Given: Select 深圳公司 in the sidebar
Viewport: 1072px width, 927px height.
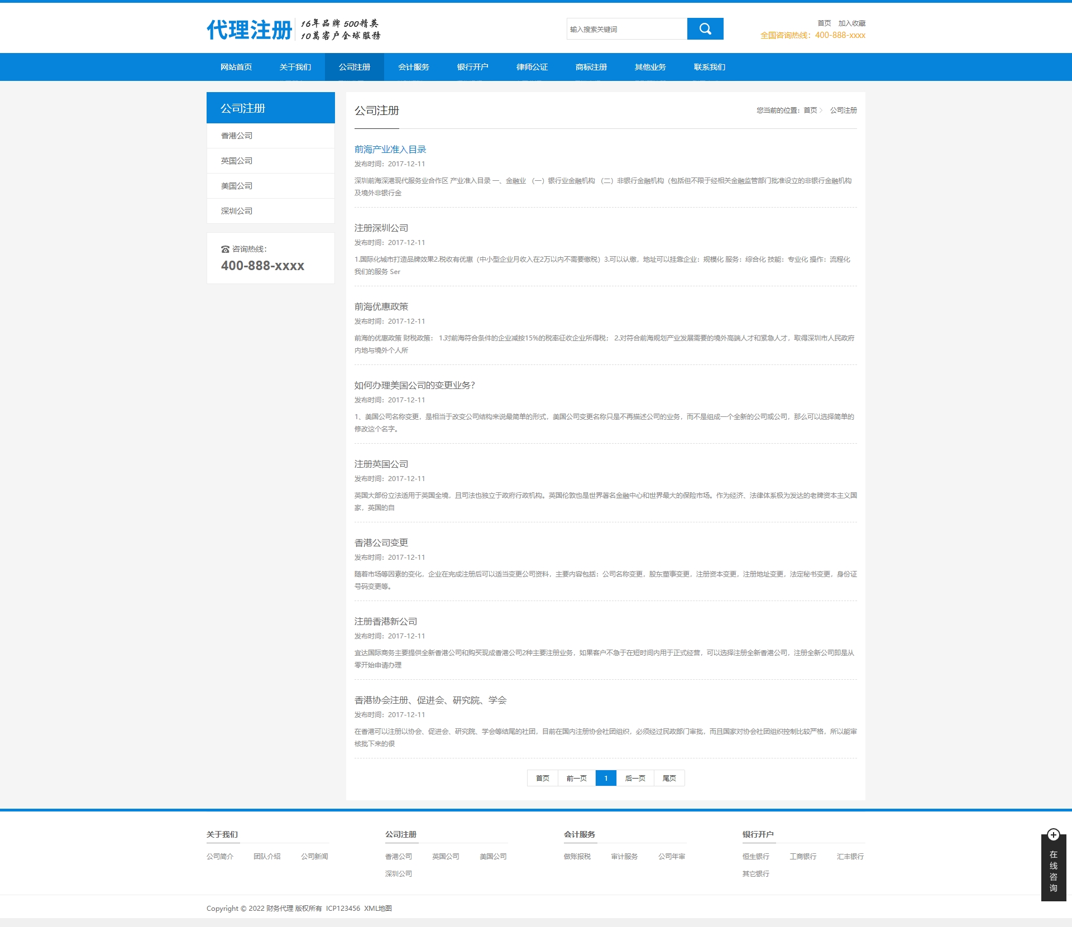Looking at the screenshot, I should 271,211.
